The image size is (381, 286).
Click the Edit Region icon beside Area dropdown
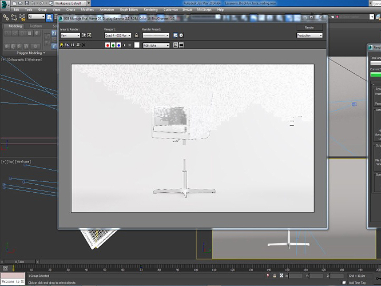click(84, 35)
